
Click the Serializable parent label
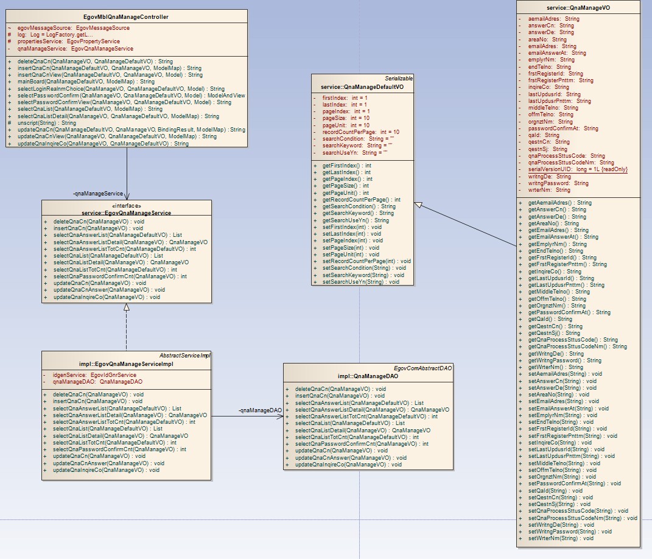tap(399, 79)
